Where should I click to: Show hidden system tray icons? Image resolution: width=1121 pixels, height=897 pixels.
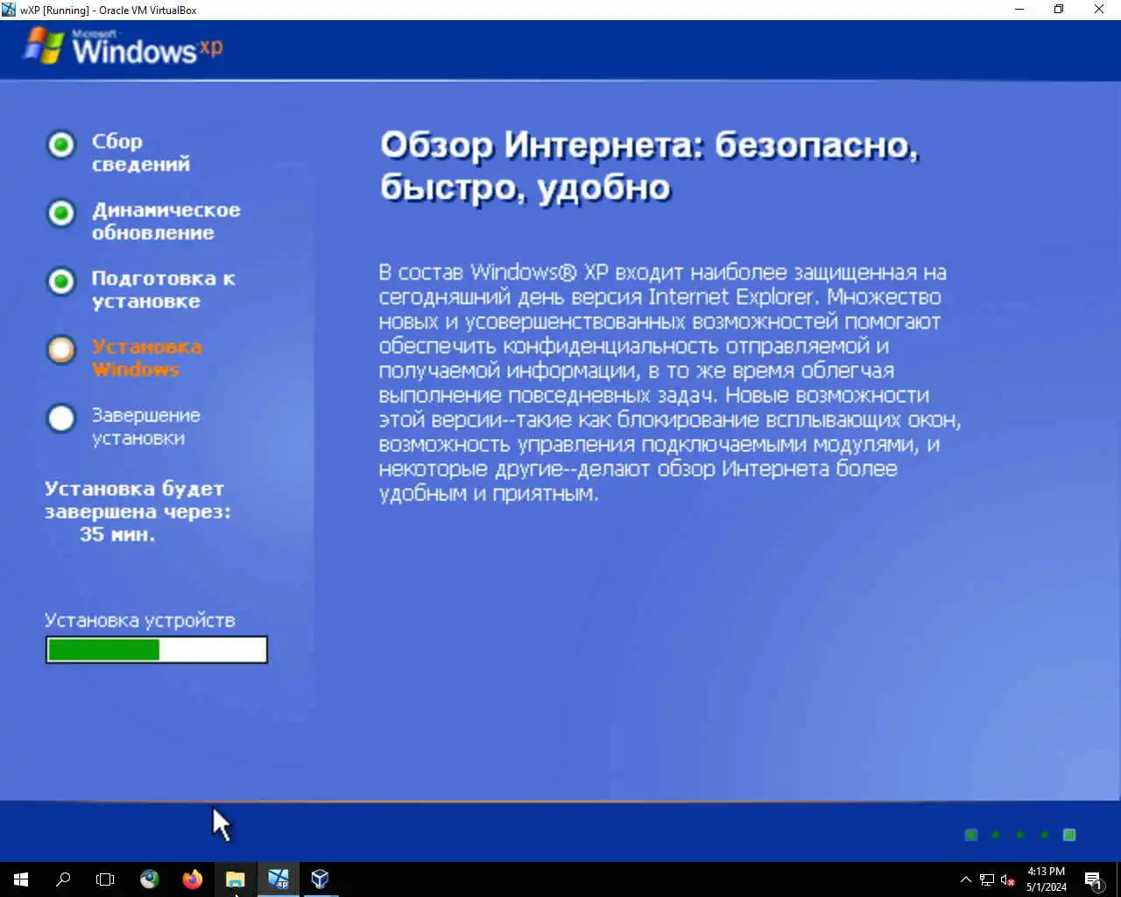coord(966,879)
